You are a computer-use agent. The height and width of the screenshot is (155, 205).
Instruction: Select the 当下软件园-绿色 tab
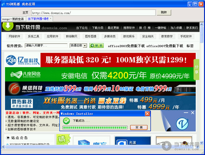click(38, 19)
